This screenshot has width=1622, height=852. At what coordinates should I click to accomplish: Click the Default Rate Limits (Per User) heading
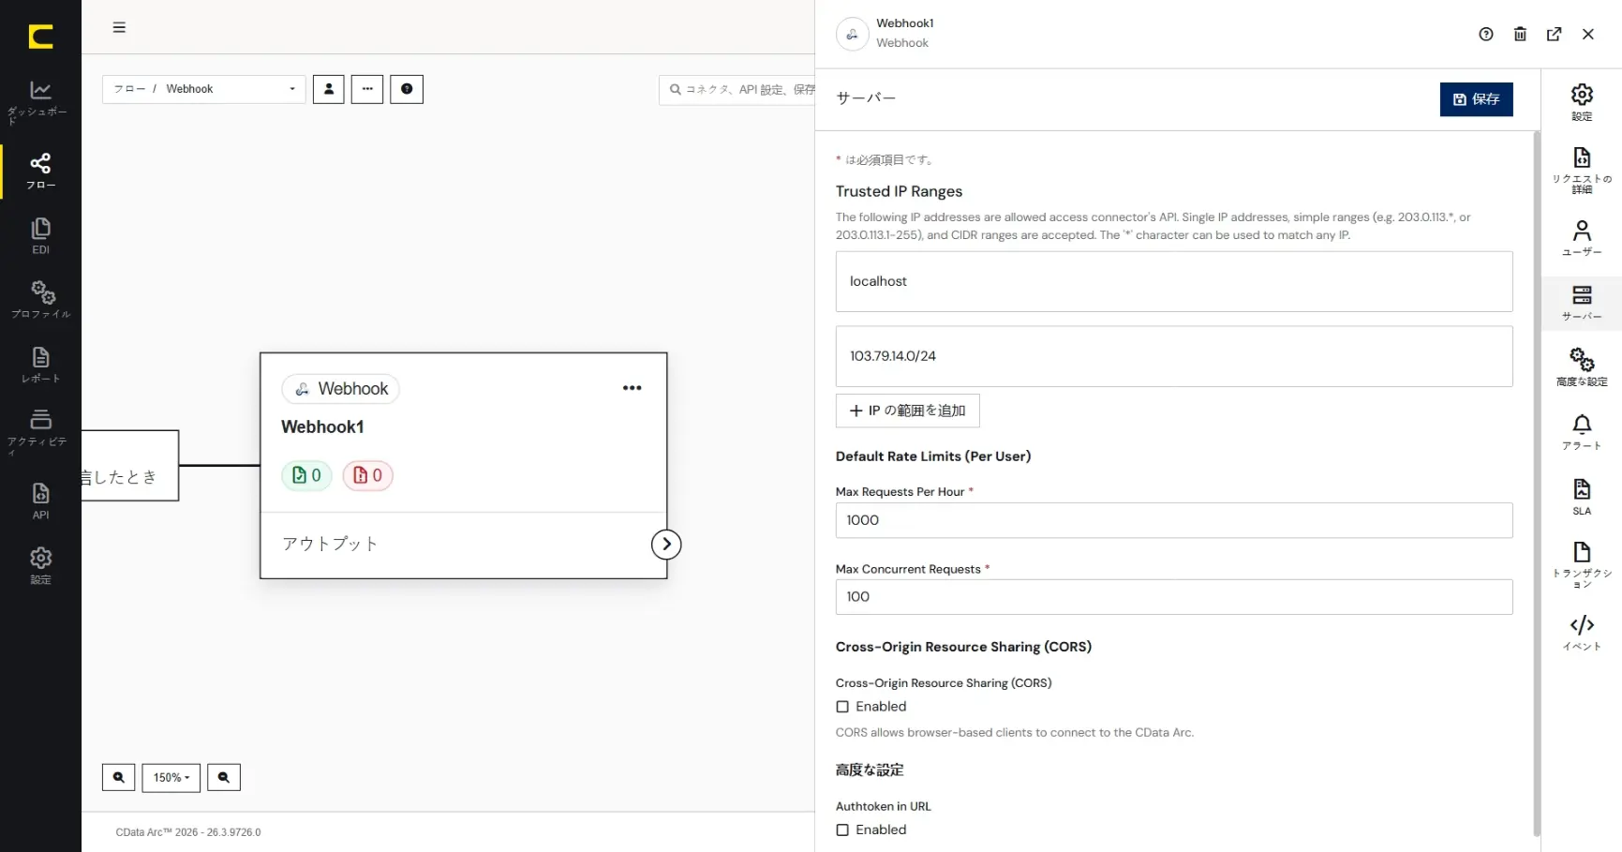pyautogui.click(x=933, y=456)
